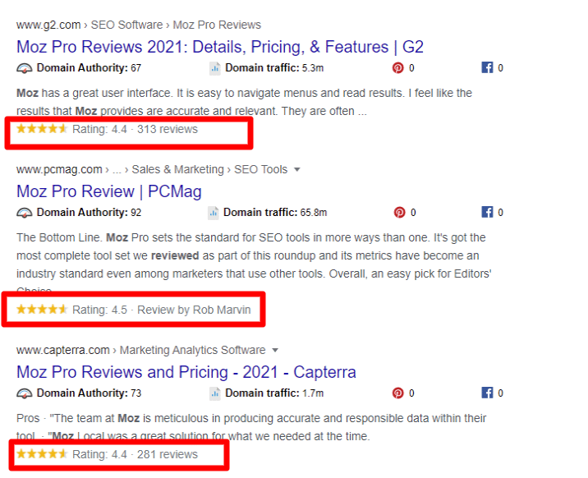The width and height of the screenshot is (588, 478).
Task: Click the star rating in the G2 result
Action: (x=42, y=129)
